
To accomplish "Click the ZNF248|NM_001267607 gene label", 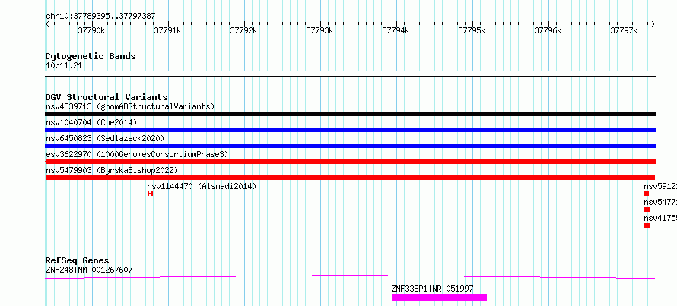I will pos(89,270).
